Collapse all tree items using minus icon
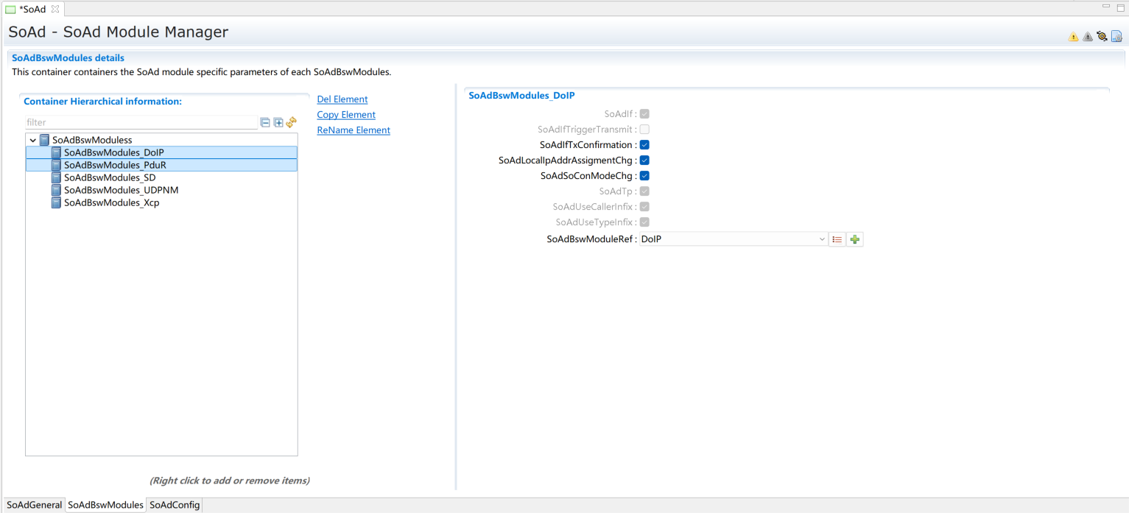 (x=265, y=123)
